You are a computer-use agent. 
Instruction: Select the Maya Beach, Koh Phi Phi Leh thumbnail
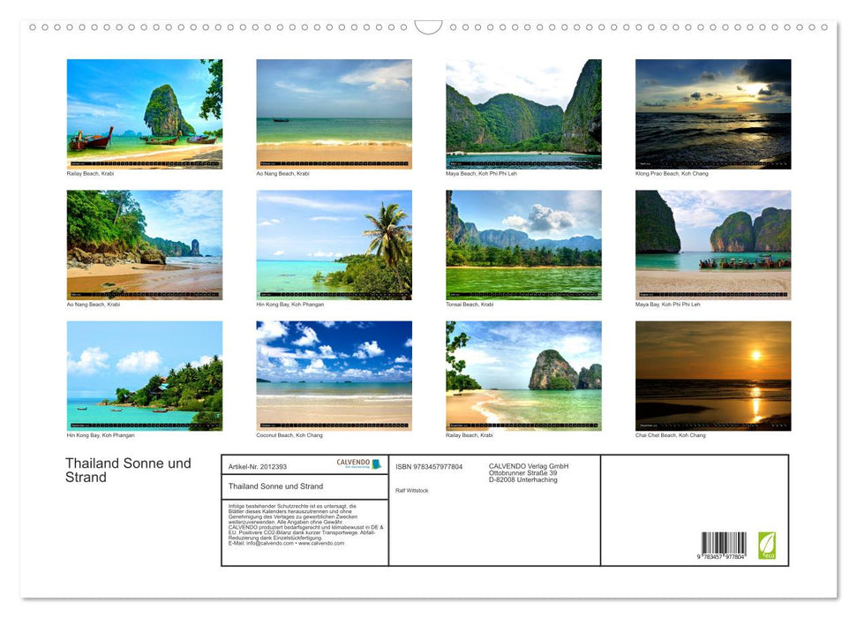(x=523, y=113)
